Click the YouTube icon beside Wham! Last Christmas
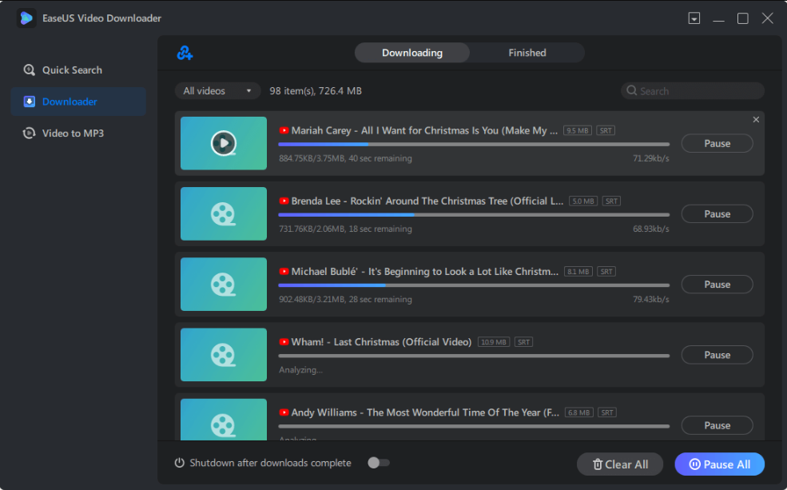Viewport: 787px width, 490px height. 284,342
